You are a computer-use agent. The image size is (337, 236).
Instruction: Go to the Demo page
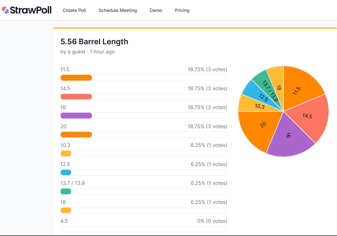coord(156,10)
